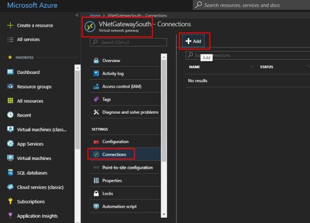310x223 pixels.
Task: Open the Diagnose and solve problems label
Action: (130, 112)
